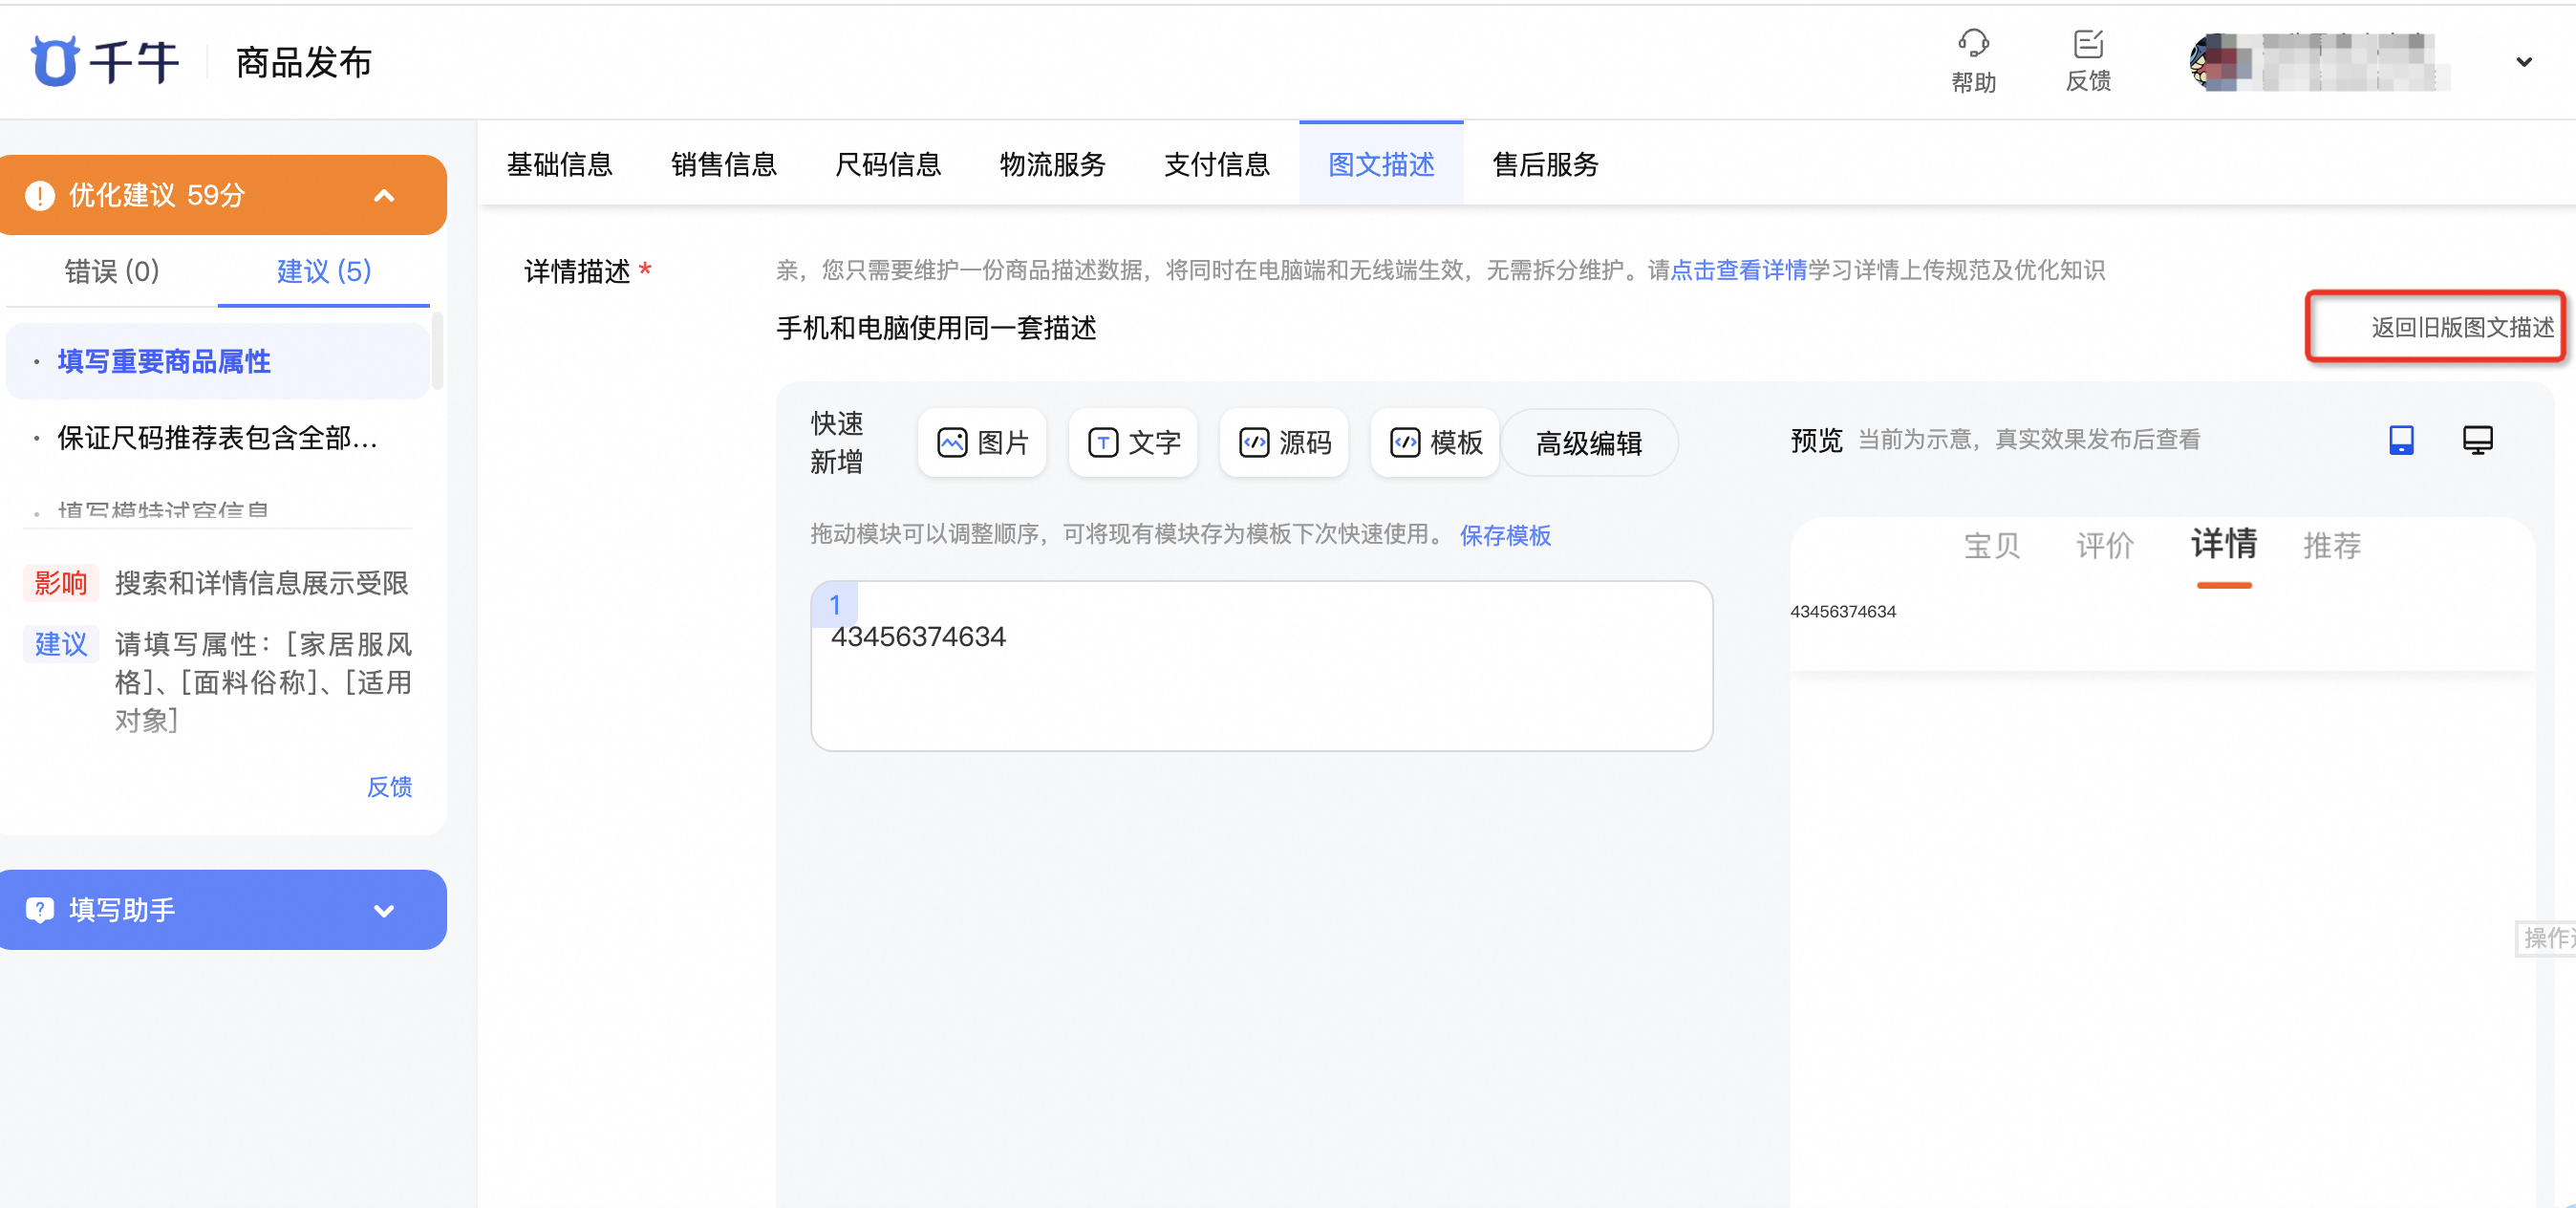
Task: Click the user avatar image
Action: [x=2217, y=62]
